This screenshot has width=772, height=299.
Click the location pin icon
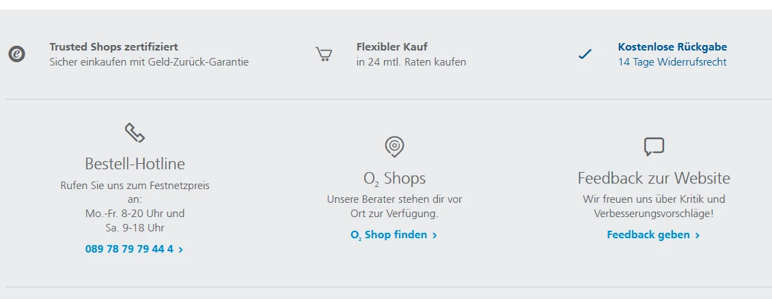point(394,146)
